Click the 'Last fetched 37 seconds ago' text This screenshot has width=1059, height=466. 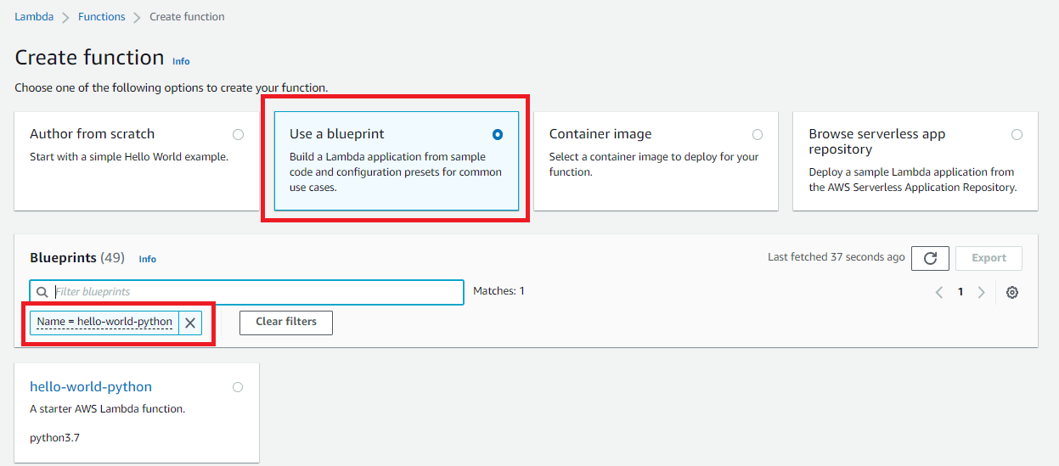(x=836, y=257)
